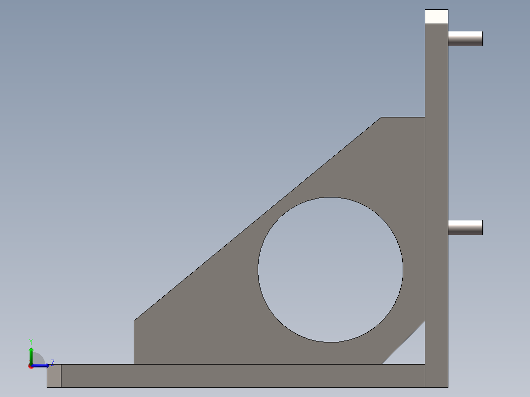This screenshot has width=530, height=397.
Task: Select the dark end face of the upper pin
Action: 483,38
